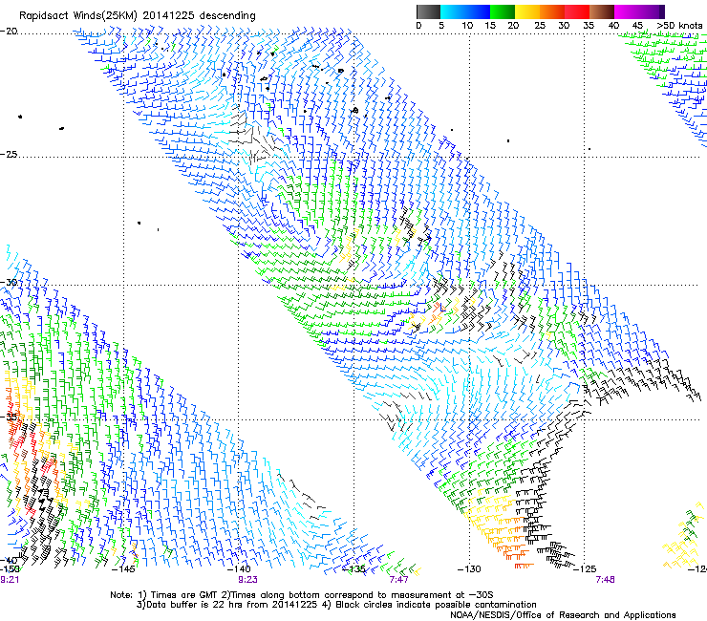Viewport: 707px width, 621px height.
Task: Select the gray 0-5 knots legend swatch
Action: 428,11
